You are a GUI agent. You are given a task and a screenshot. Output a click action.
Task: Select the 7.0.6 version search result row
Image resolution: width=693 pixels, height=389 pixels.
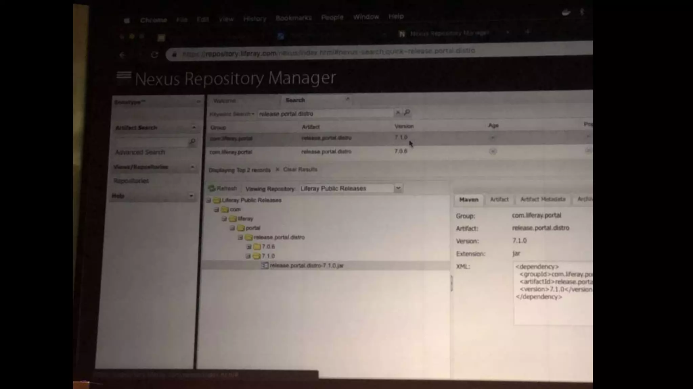pyautogui.click(x=338, y=152)
